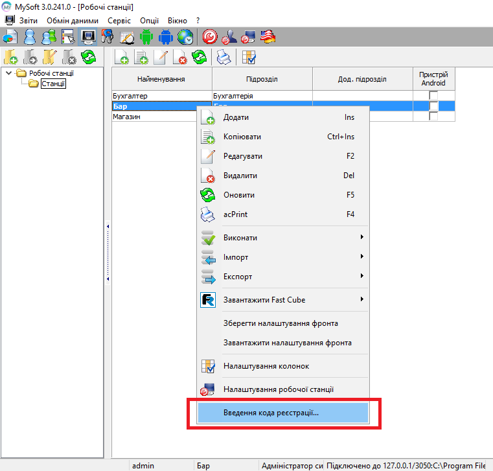Click the red circular arrow icon
This screenshot has width=493, height=471.
click(210, 37)
